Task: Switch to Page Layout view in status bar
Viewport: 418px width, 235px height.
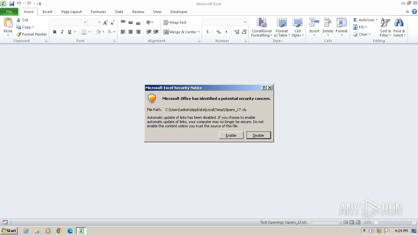Action: (x=352, y=222)
